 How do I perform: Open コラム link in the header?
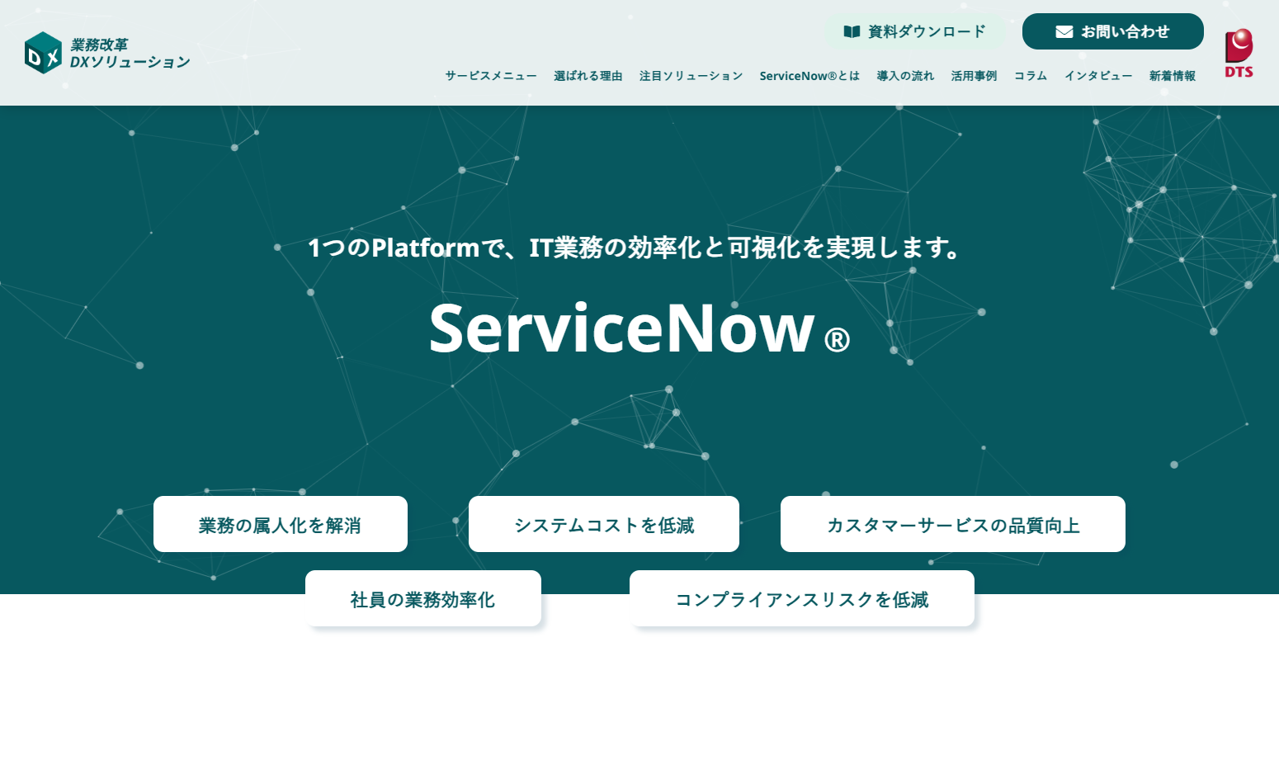[x=1030, y=76]
